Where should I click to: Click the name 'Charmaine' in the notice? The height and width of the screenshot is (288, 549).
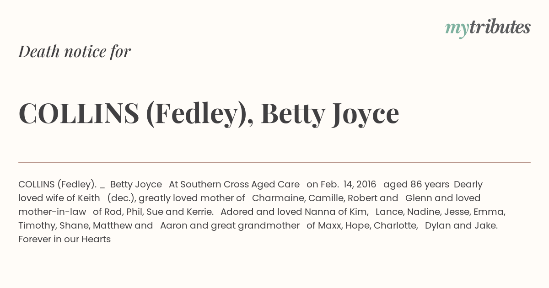pyautogui.click(x=279, y=198)
